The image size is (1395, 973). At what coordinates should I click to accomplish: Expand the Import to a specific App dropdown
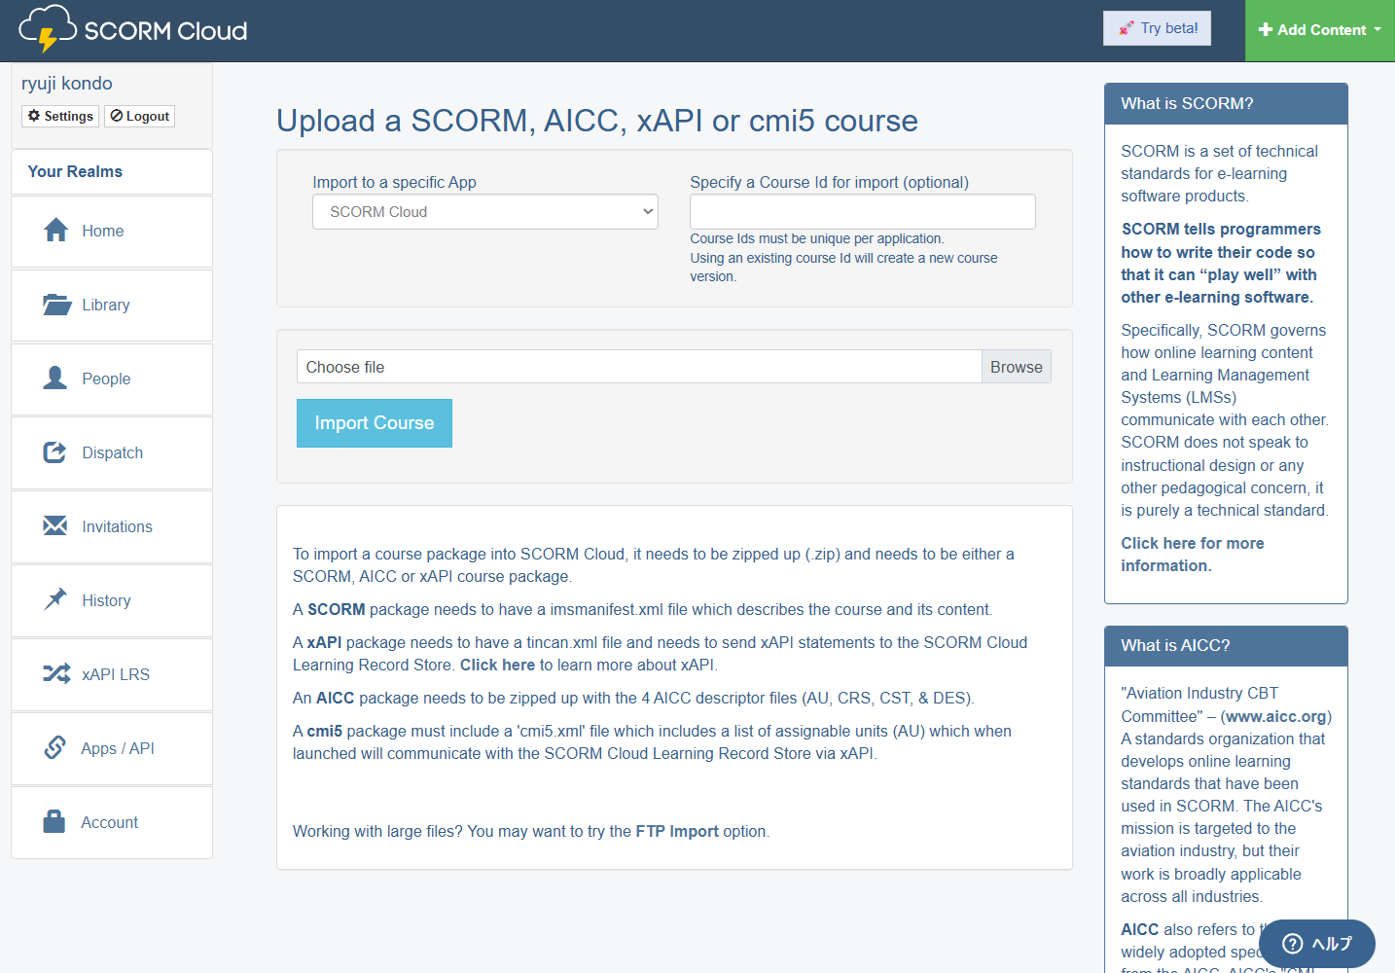(x=484, y=212)
